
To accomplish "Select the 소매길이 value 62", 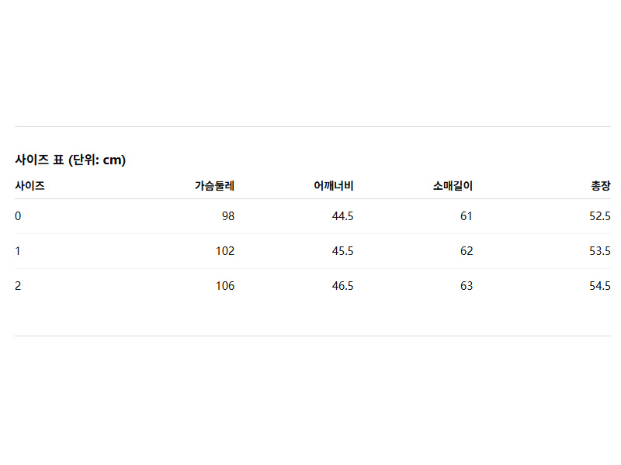I will (x=466, y=251).
